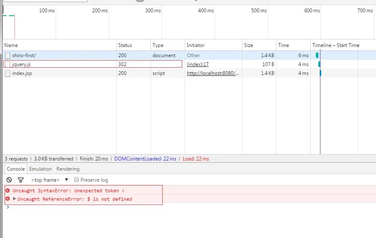This screenshot has width=376, height=238.
Task: Click the jquery.js timeline waterfall bar
Action: 319,64
